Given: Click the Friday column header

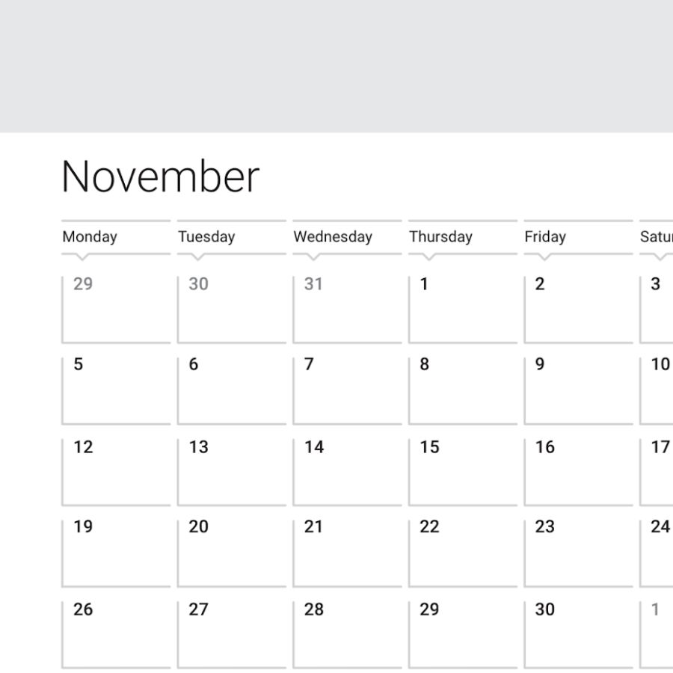Looking at the screenshot, I should pos(545,237).
